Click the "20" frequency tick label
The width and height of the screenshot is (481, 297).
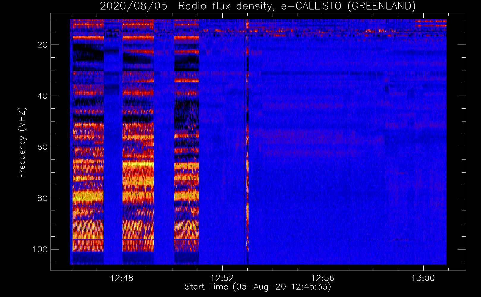click(x=43, y=45)
